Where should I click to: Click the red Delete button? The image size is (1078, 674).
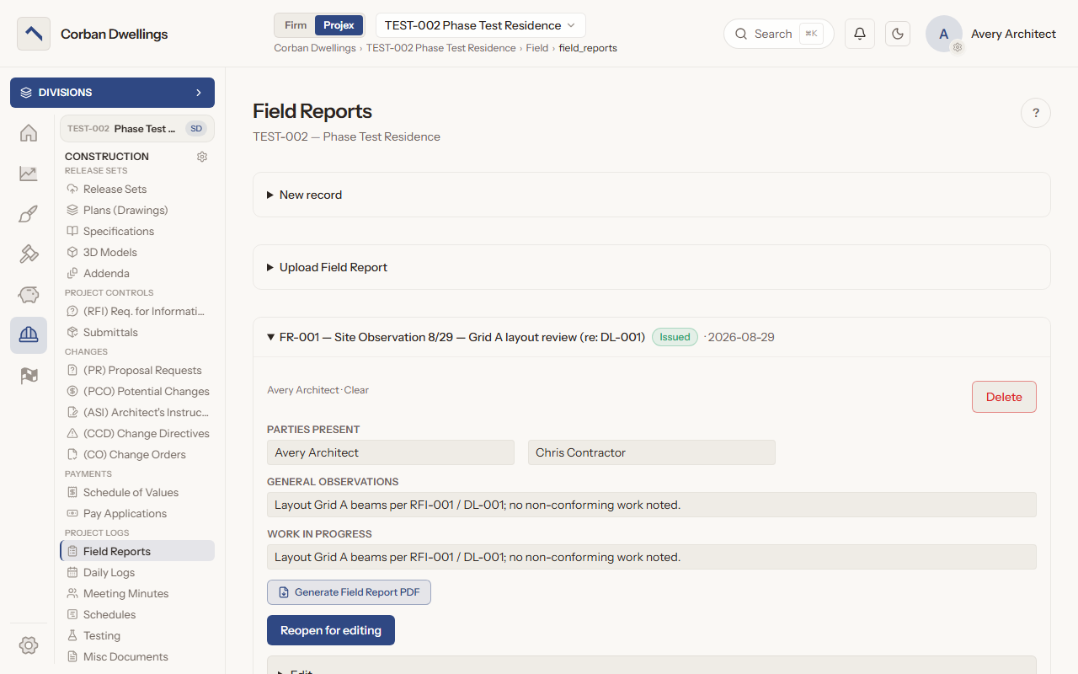[x=1004, y=397]
